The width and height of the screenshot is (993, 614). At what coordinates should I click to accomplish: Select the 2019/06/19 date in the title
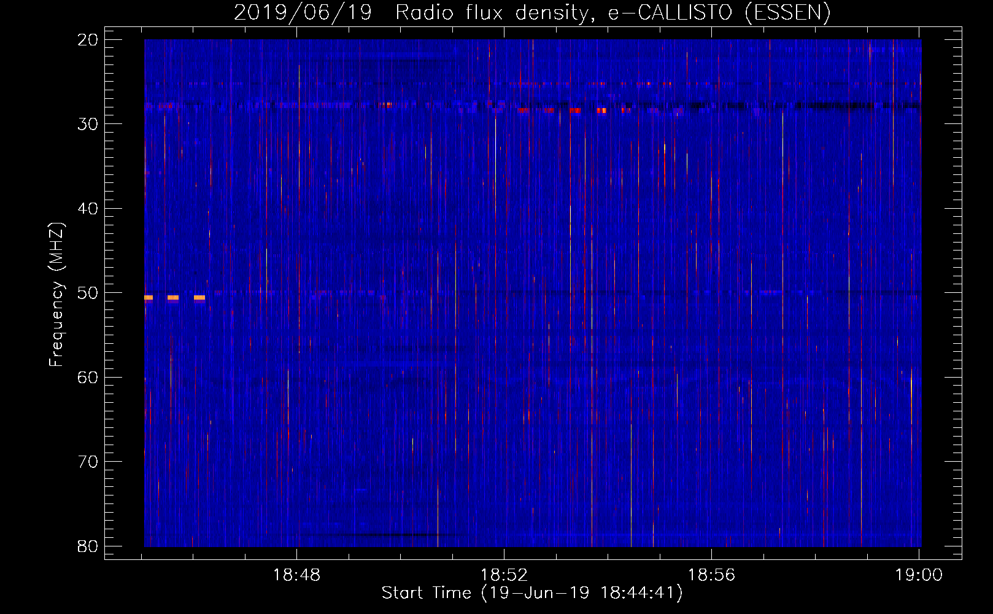tap(303, 12)
